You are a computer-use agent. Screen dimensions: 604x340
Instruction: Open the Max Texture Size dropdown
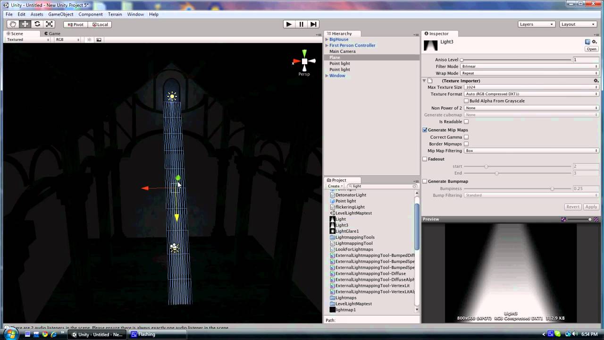(531, 87)
